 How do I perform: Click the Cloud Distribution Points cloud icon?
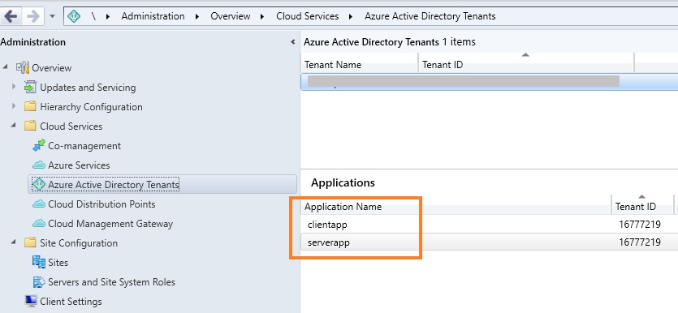(39, 204)
